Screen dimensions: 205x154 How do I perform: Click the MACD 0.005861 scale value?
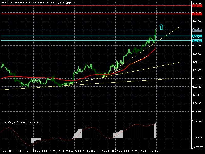point(198,121)
